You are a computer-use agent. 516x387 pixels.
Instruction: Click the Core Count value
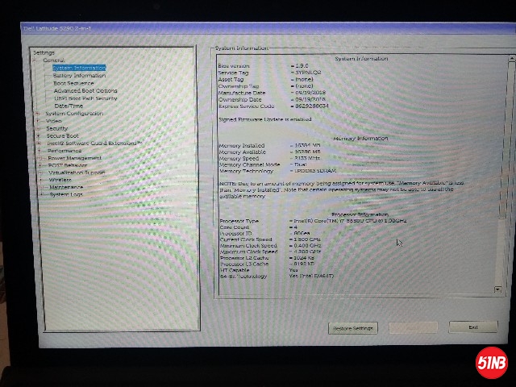(295, 227)
